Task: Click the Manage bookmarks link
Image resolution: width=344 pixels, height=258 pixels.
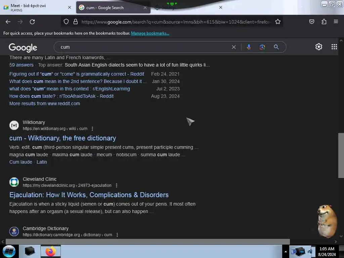Action: coord(150,33)
